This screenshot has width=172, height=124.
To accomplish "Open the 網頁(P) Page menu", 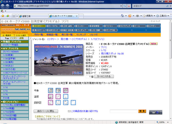I will [149, 16].
